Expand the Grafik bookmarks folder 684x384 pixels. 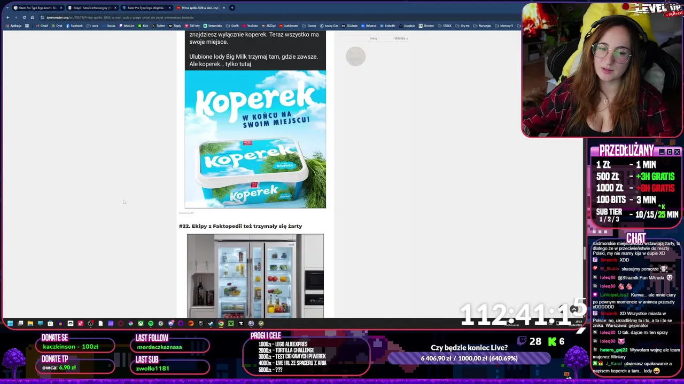click(x=232, y=26)
